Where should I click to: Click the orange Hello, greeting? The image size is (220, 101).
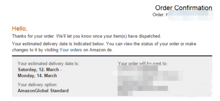[x=20, y=29]
